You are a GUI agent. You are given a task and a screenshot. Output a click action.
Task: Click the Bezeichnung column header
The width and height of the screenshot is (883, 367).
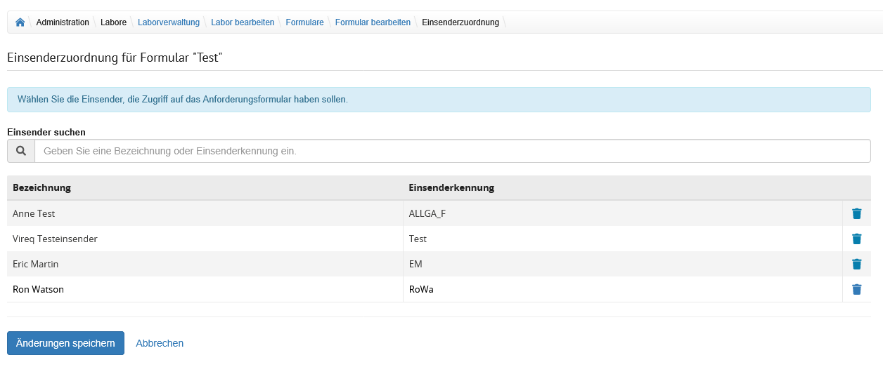tap(41, 187)
